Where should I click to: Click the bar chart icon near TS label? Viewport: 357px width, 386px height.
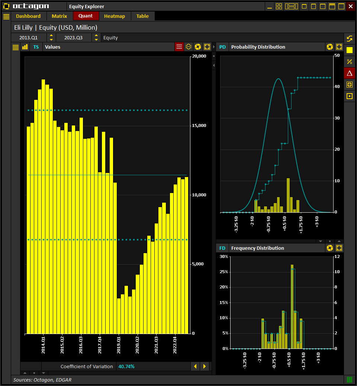pyautogui.click(x=25, y=47)
